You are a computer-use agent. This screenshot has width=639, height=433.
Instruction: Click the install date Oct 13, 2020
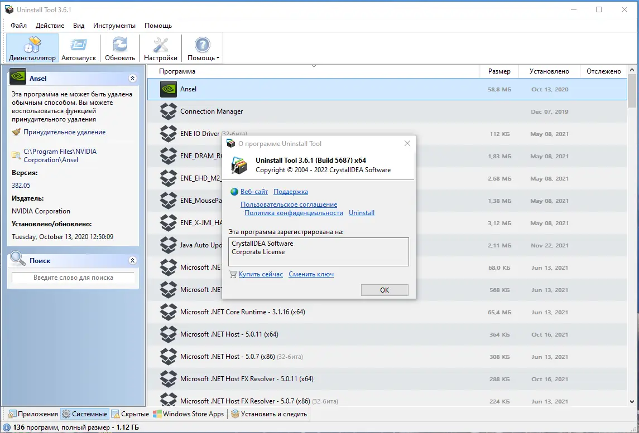pos(549,89)
